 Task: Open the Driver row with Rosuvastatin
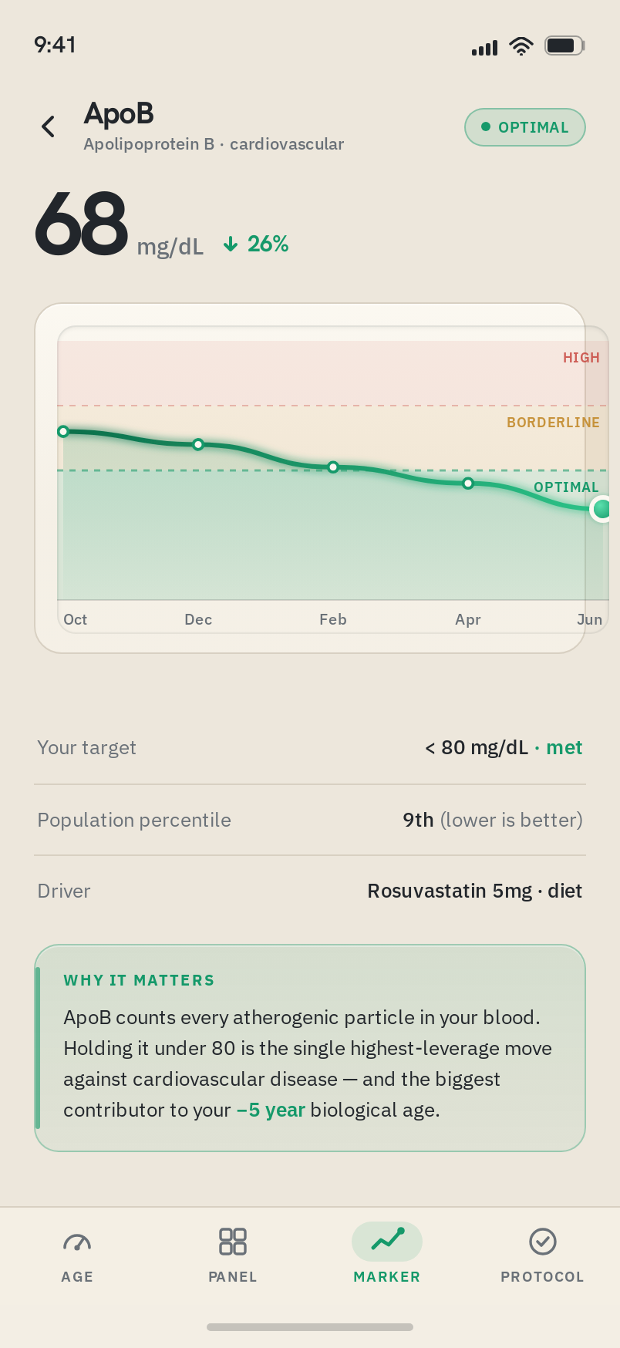pyautogui.click(x=310, y=891)
